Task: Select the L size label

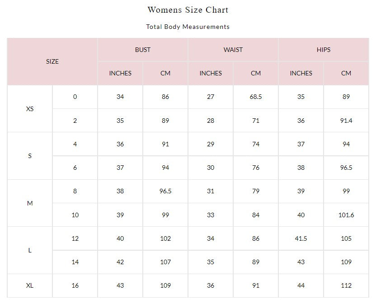Action: pos(30,250)
